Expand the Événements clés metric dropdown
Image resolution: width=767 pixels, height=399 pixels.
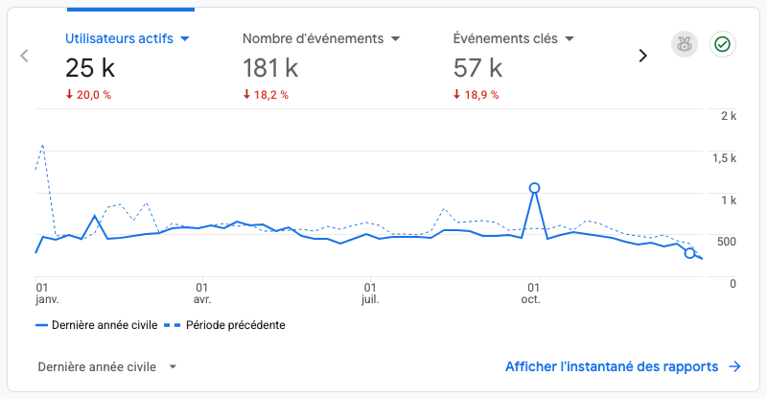[x=569, y=39]
